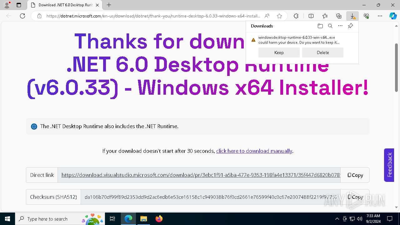Click the address bar URL
The width and height of the screenshot is (400, 225).
(153, 16)
